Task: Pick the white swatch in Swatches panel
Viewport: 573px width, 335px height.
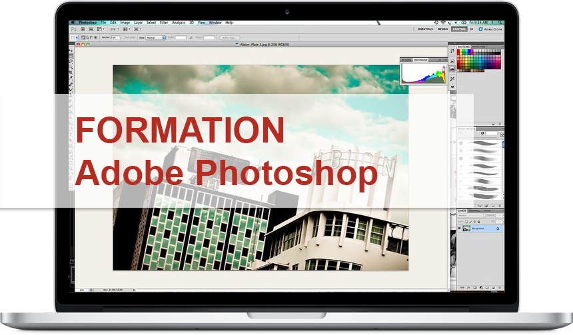Action: tap(474, 51)
